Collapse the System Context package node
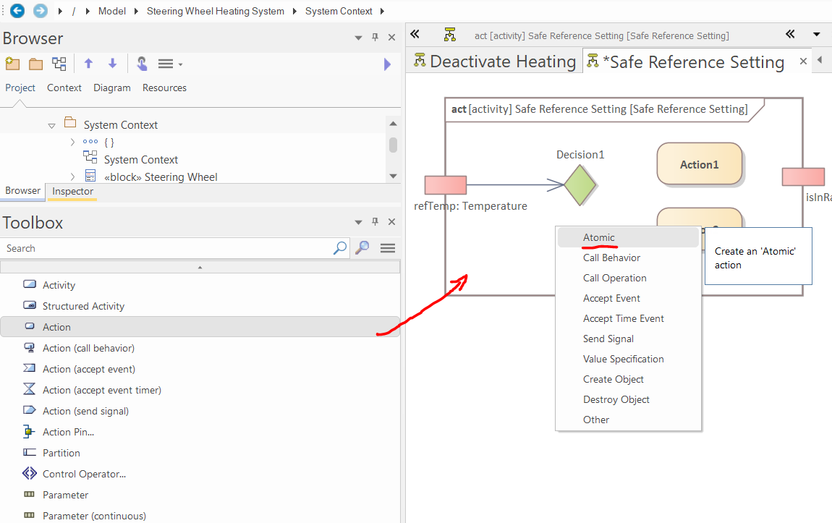832x523 pixels. point(52,125)
